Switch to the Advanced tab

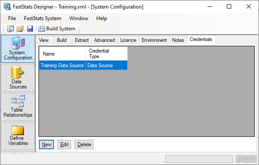tap(104, 40)
